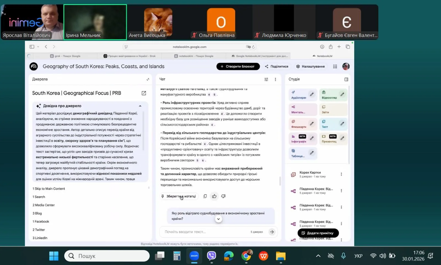Click the Створити блокнот button

coord(238,66)
